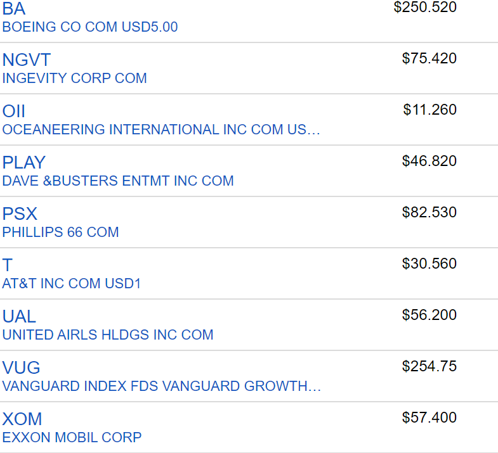Open the BA ticker symbol link
498x453 pixels.
pyautogui.click(x=14, y=9)
